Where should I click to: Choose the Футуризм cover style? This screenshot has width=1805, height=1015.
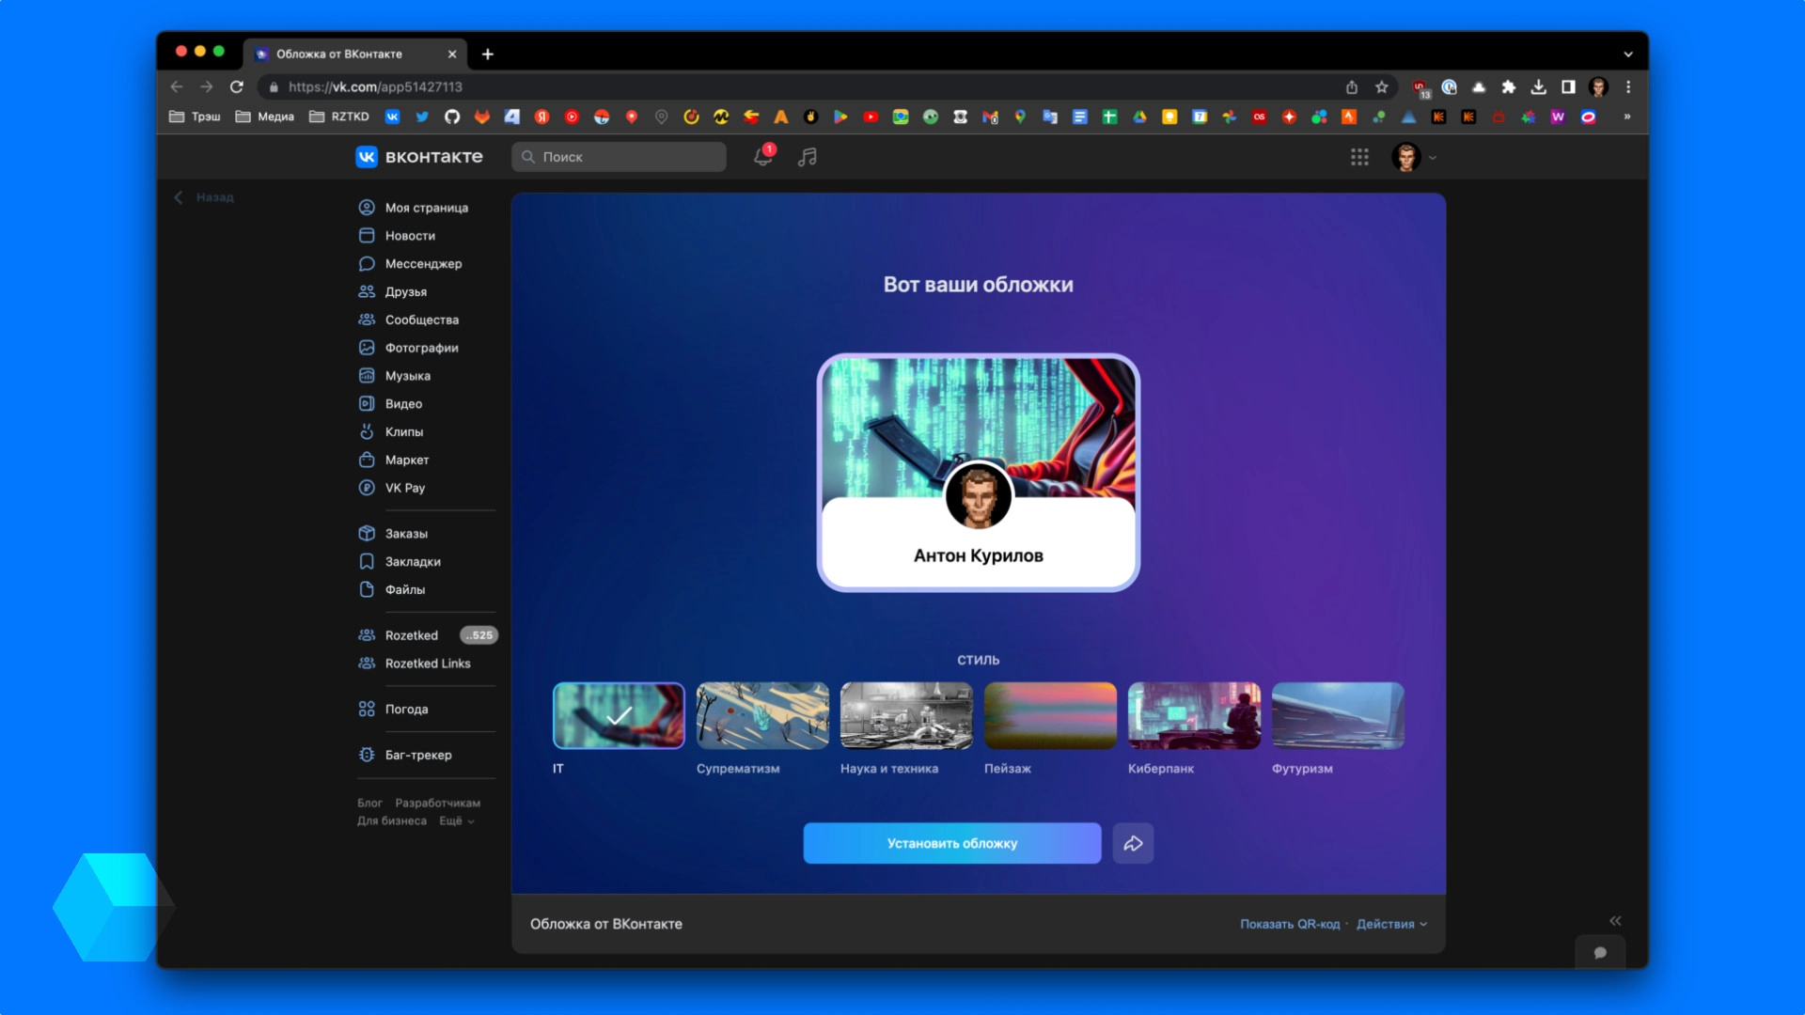[1338, 715]
